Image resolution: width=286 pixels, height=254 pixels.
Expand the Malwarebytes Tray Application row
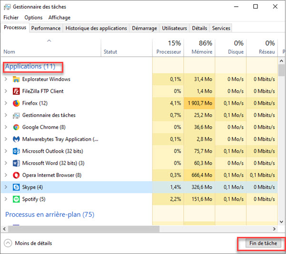(x=6, y=139)
